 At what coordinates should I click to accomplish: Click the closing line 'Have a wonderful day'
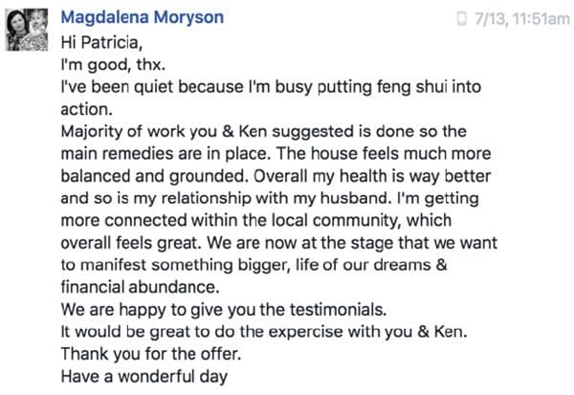144,377
